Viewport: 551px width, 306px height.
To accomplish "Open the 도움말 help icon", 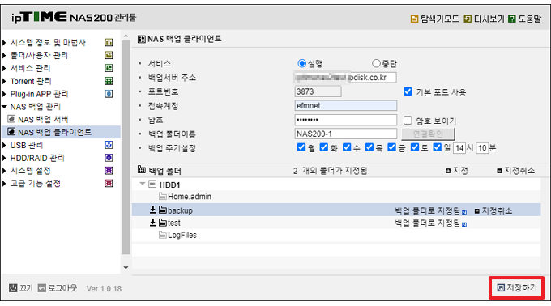I will click(512, 19).
